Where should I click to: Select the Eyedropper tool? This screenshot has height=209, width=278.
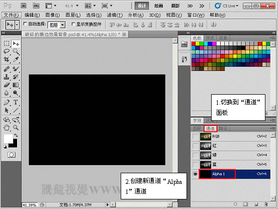click(16, 59)
